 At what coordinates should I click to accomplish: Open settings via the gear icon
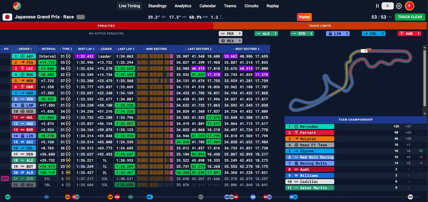coord(399,6)
